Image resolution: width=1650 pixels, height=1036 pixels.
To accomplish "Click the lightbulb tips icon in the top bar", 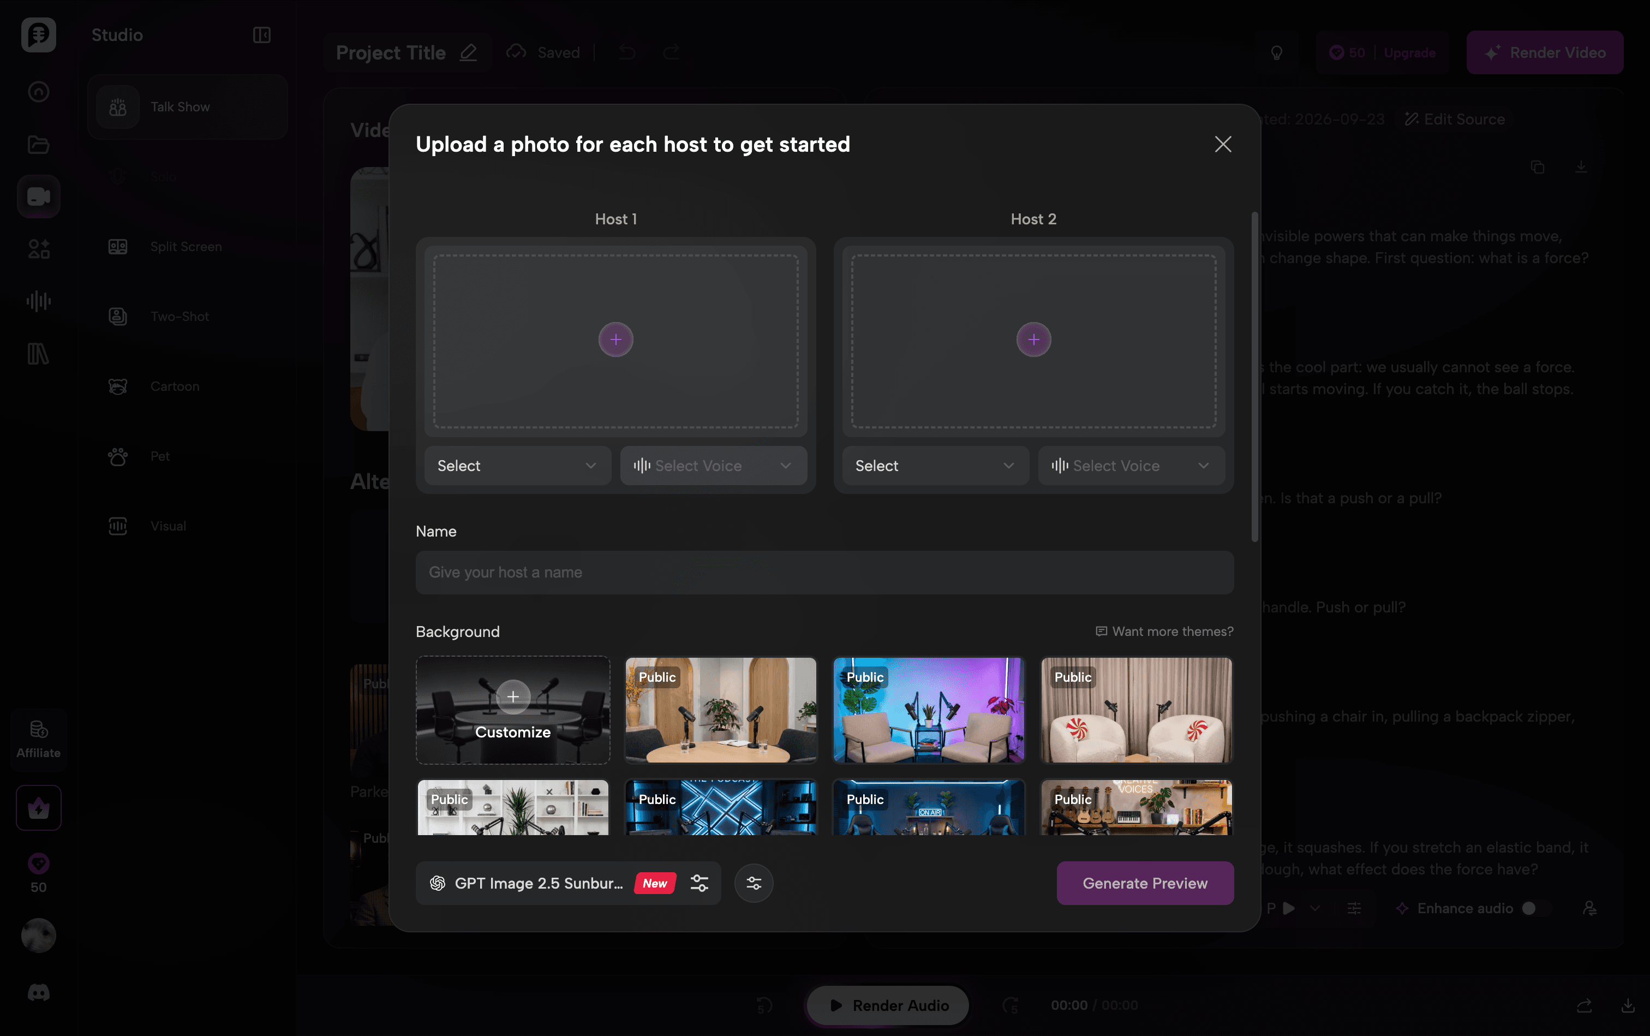I will [x=1277, y=53].
